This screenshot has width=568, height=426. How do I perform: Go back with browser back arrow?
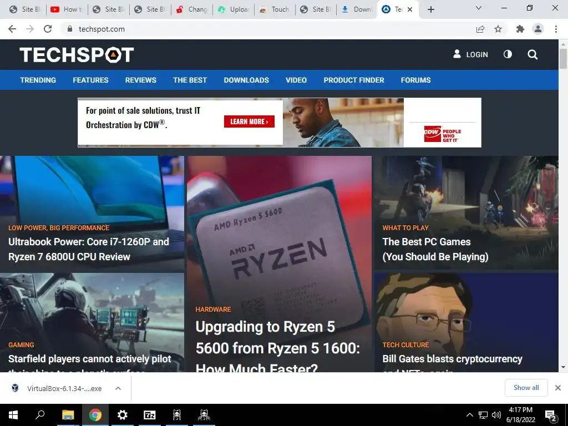12,29
